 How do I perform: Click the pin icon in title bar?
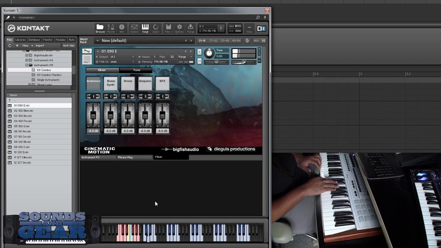tap(265, 17)
